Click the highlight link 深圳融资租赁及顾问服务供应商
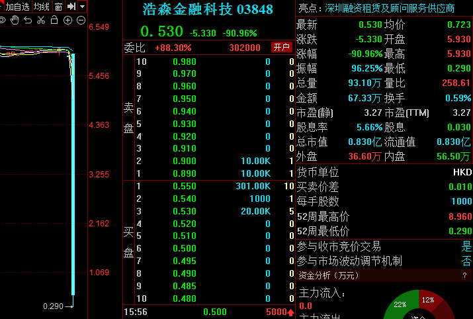 [x=390, y=9]
